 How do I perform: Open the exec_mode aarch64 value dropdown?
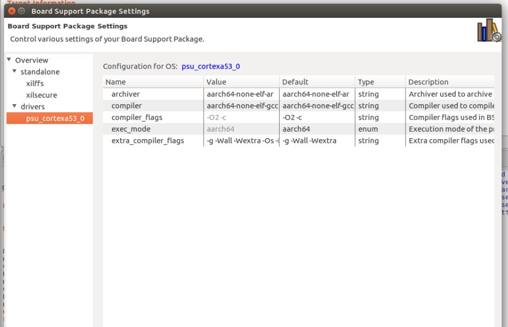click(241, 129)
